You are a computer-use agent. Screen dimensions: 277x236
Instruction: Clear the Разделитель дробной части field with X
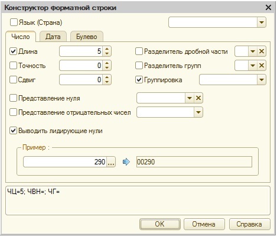[x=262, y=51]
